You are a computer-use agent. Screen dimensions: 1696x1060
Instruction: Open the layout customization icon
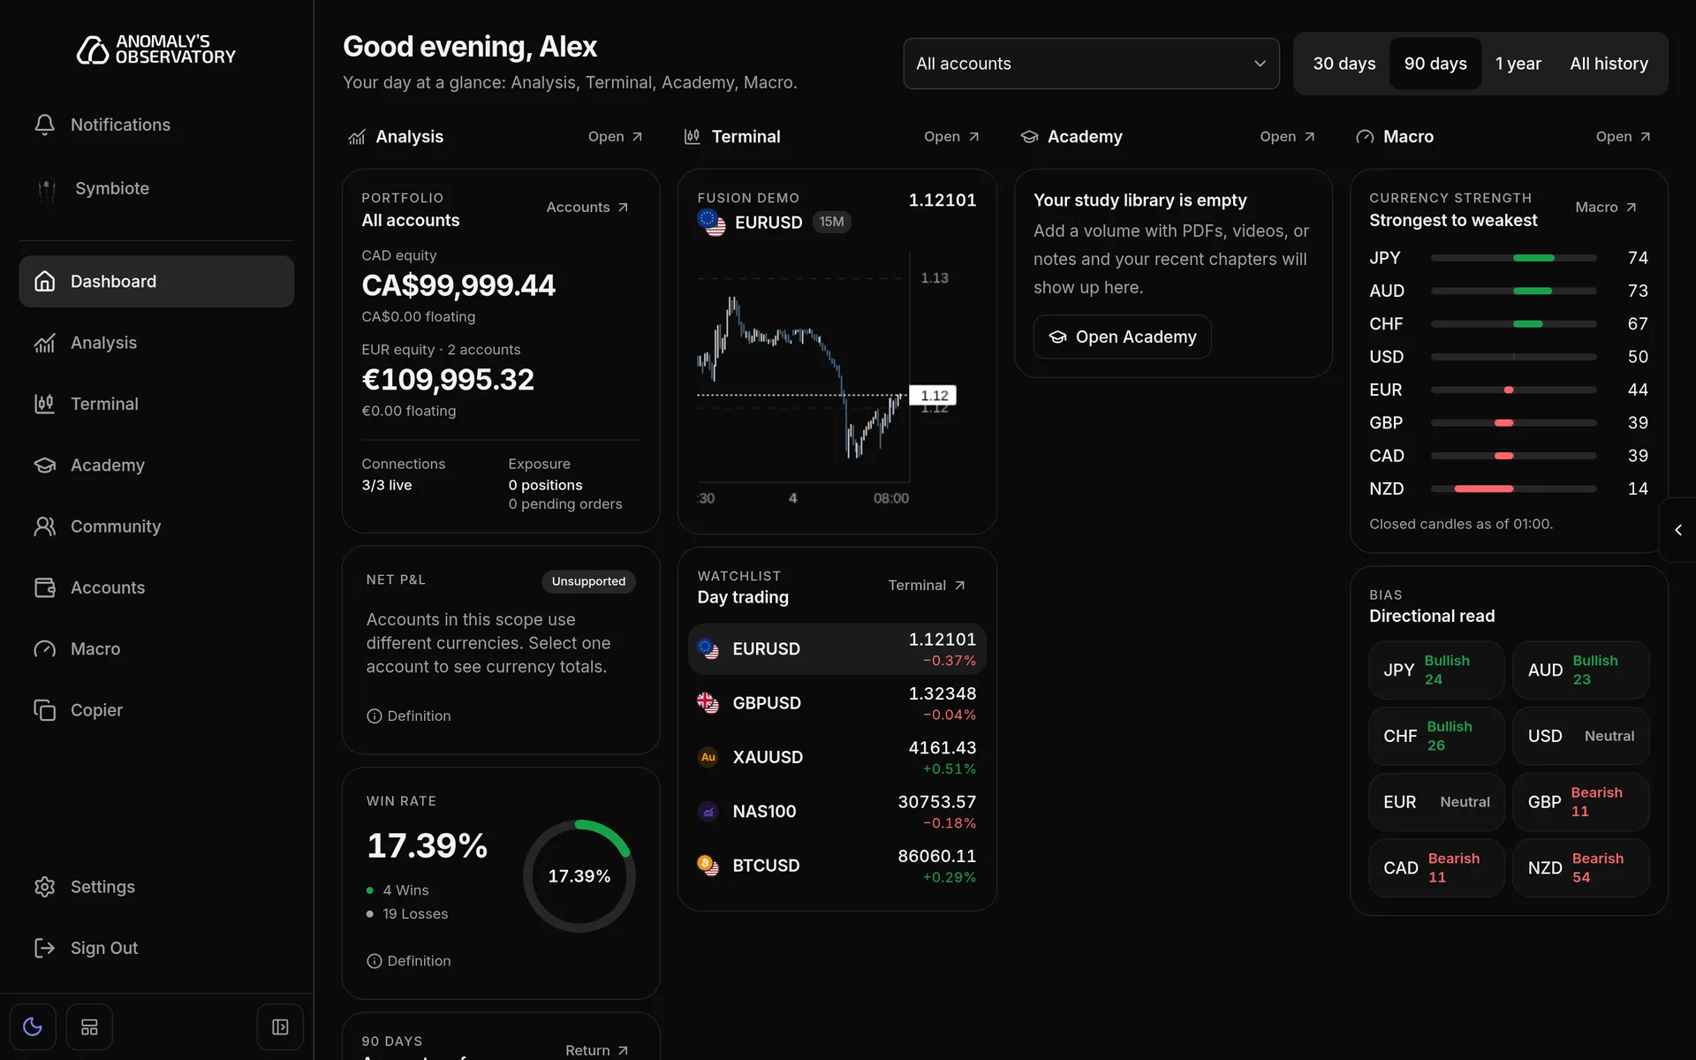pos(89,1026)
